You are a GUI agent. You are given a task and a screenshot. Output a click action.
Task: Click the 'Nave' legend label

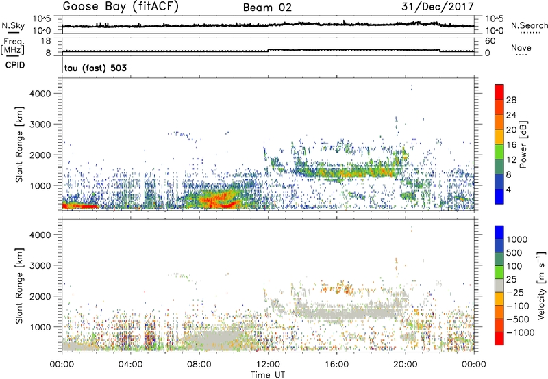click(x=521, y=47)
